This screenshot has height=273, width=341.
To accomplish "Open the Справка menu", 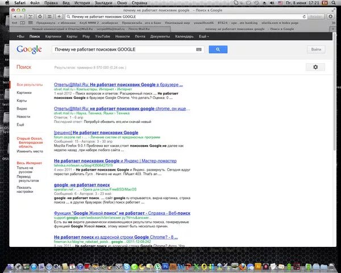I will click(x=139, y=3).
